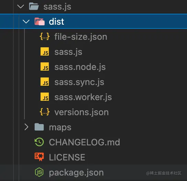Image resolution: width=187 pixels, height=181 pixels.
Task: Click the JS icon of sass.worker.js
Action: [x=45, y=97]
